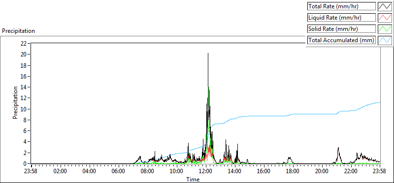Click the Liquid Rate red line sample icon
The image size is (394, 183).
click(x=385, y=18)
